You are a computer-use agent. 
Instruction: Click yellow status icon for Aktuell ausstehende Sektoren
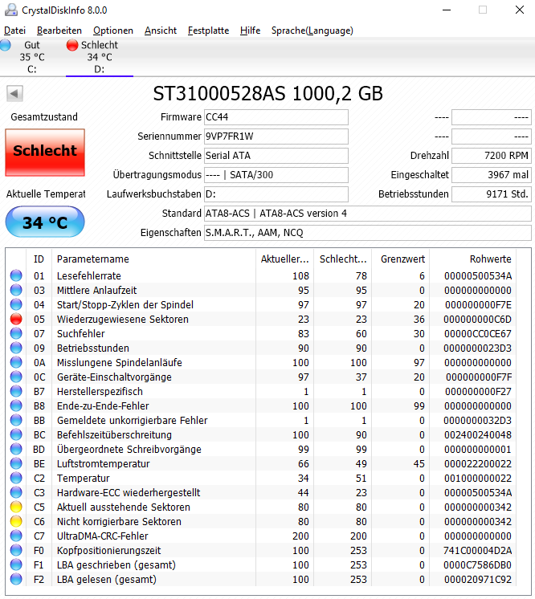pyautogui.click(x=16, y=507)
